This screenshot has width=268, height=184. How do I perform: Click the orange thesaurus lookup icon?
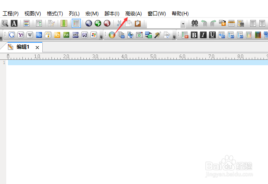(x=57, y=35)
